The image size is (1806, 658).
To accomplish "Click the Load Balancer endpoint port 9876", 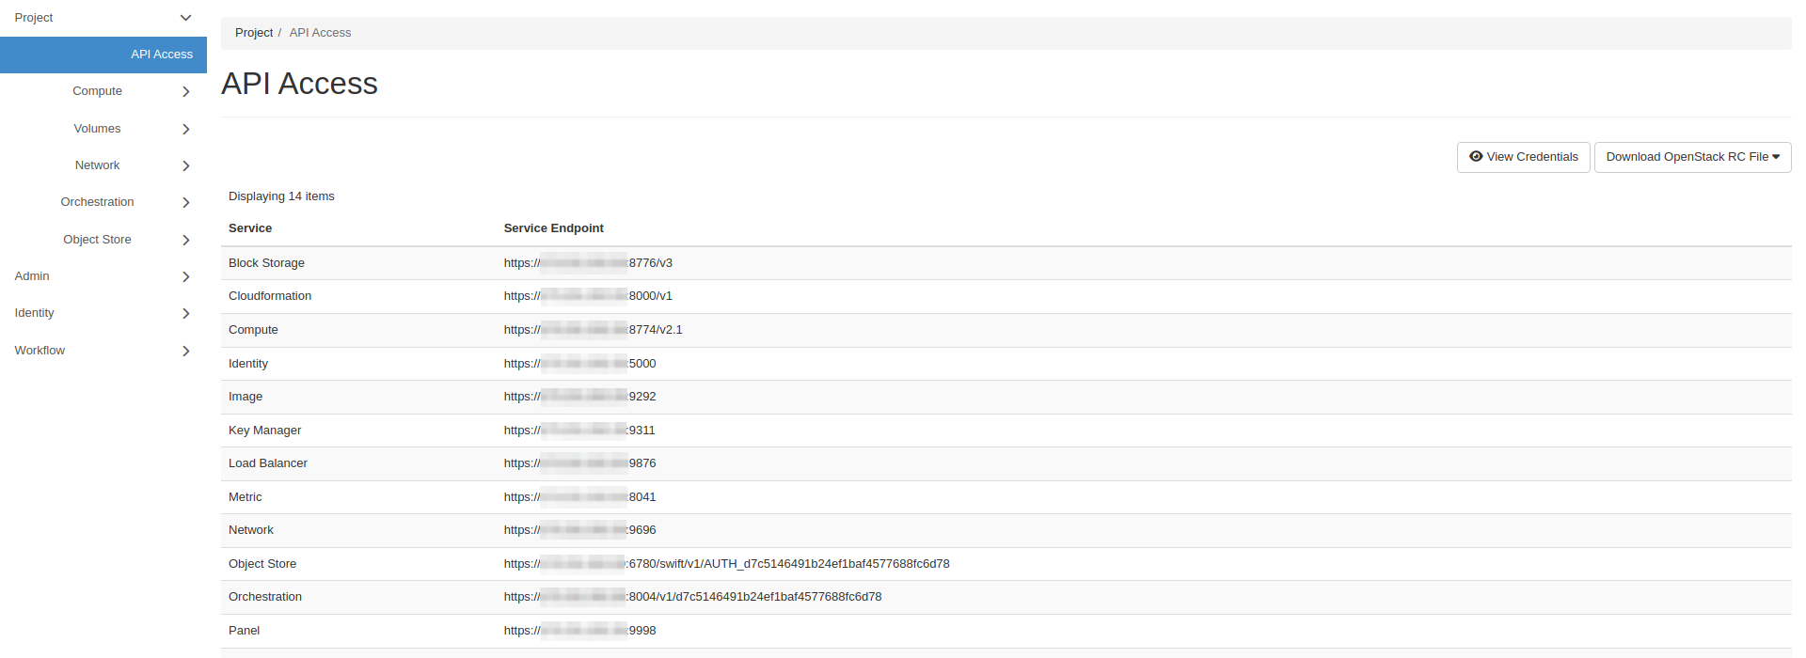I will 579,463.
